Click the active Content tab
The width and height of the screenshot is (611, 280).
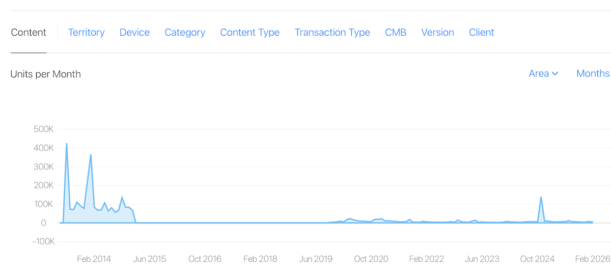(x=29, y=33)
